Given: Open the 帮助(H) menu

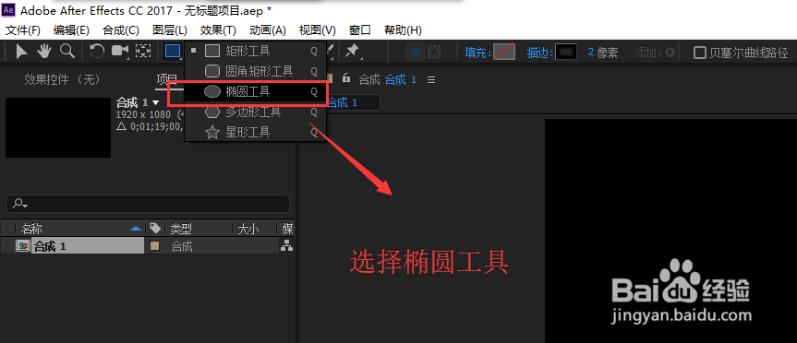Looking at the screenshot, I should point(403,30).
